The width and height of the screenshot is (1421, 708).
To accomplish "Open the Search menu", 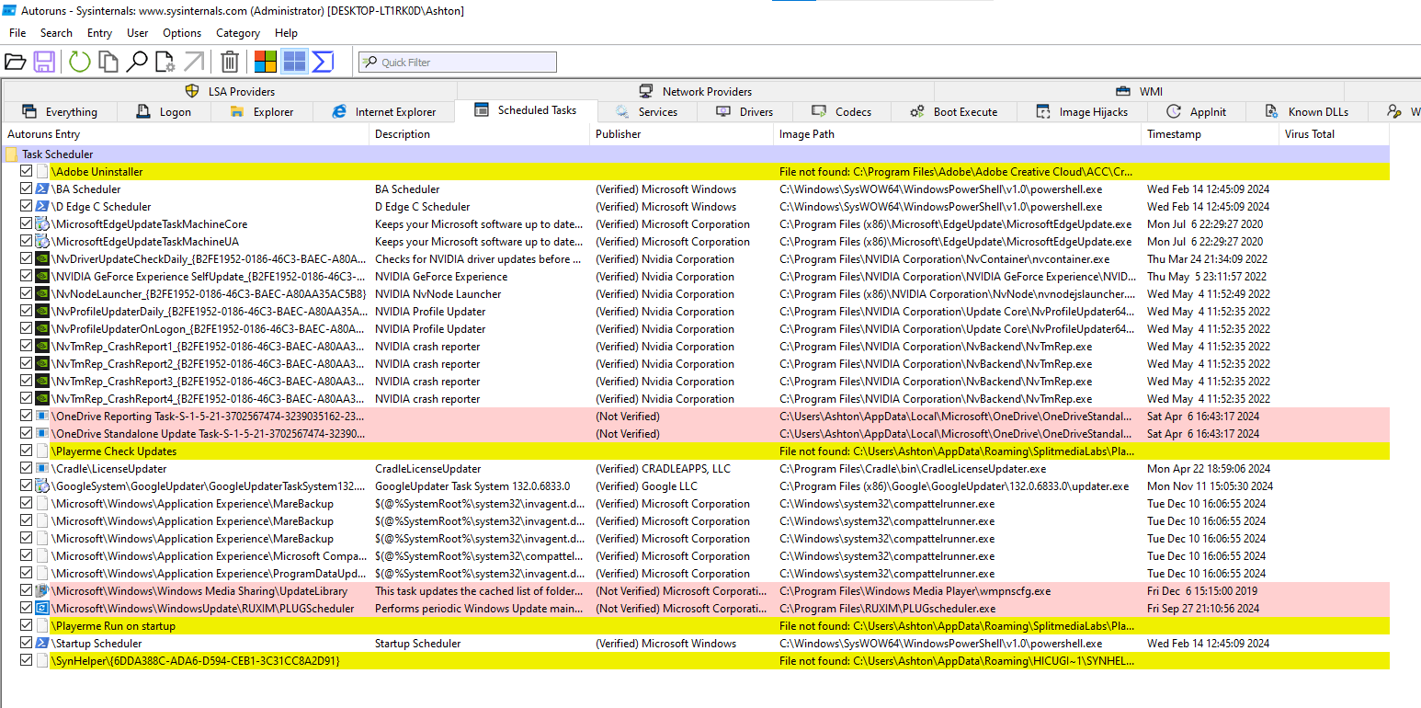I will [x=56, y=33].
